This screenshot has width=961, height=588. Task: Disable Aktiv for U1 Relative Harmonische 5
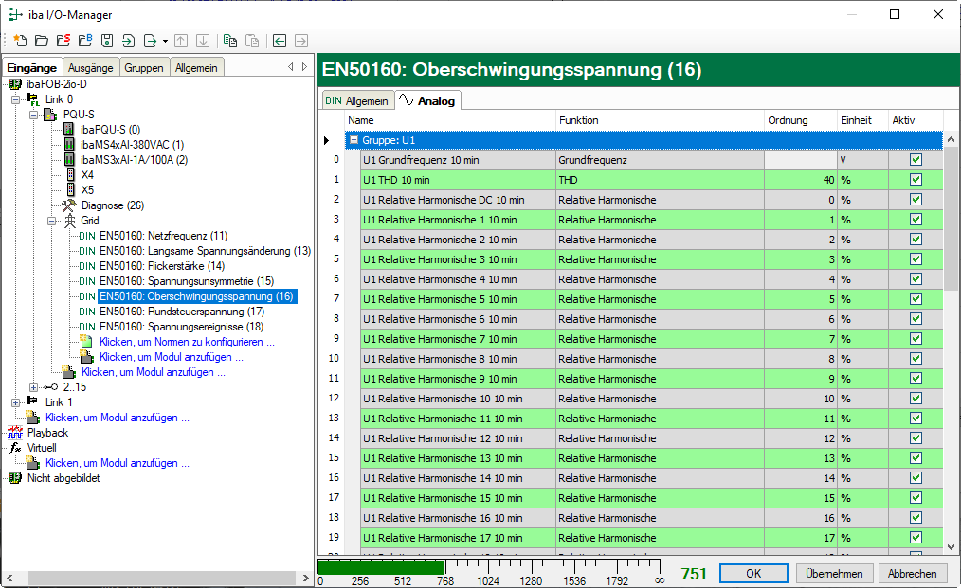916,299
